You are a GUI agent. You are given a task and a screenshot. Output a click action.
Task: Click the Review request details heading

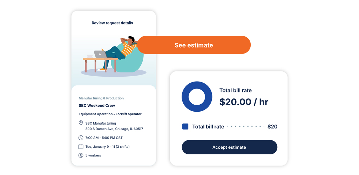(x=112, y=23)
